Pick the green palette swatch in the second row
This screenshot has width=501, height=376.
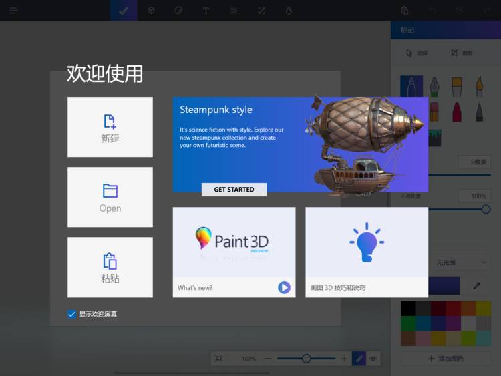point(408,323)
